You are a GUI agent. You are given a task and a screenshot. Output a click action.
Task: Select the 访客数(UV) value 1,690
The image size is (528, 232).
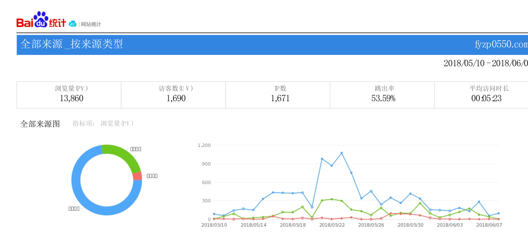[176, 98]
